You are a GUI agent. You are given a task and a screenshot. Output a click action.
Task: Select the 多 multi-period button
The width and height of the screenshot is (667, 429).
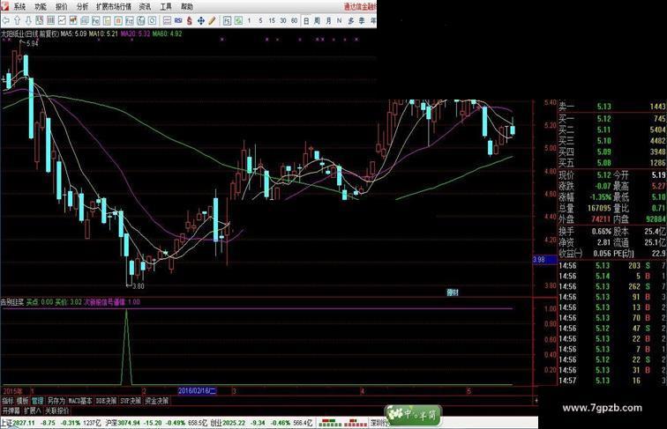[x=351, y=20]
